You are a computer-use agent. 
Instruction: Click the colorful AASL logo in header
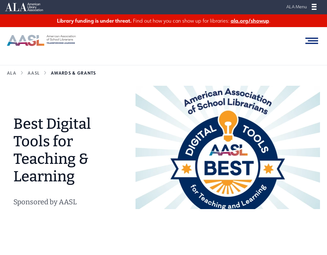pos(41,40)
